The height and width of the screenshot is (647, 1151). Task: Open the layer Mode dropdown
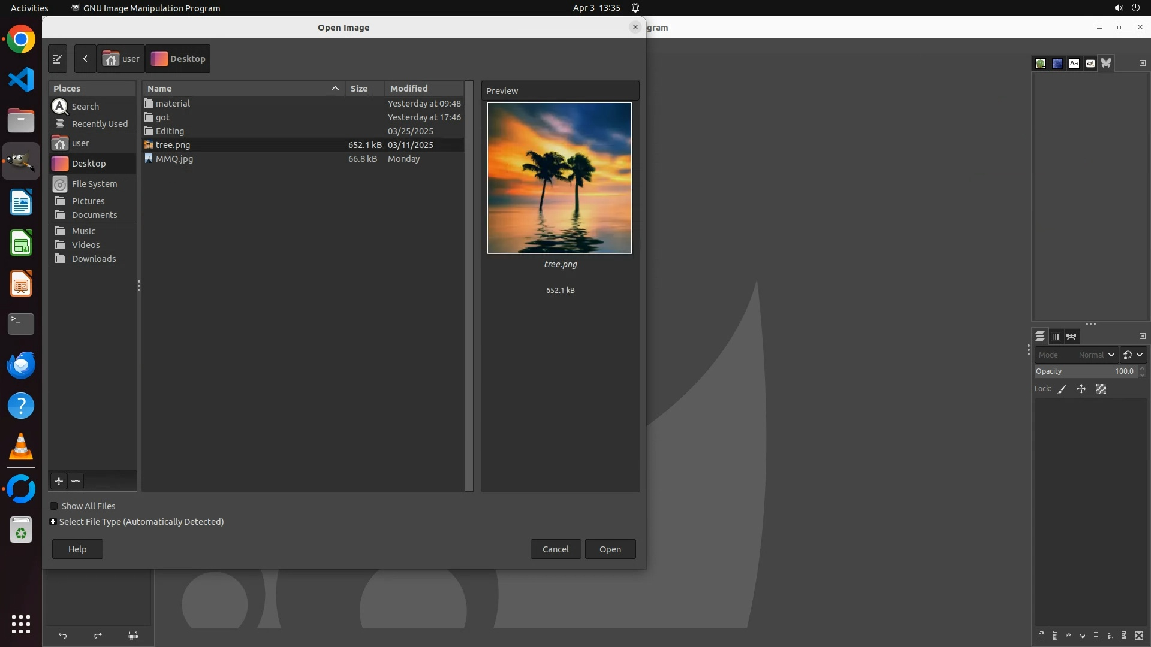[x=1076, y=355]
